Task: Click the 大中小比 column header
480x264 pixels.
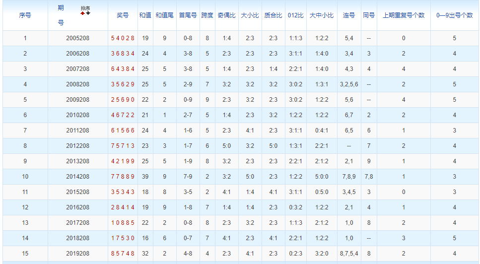Action: (322, 15)
